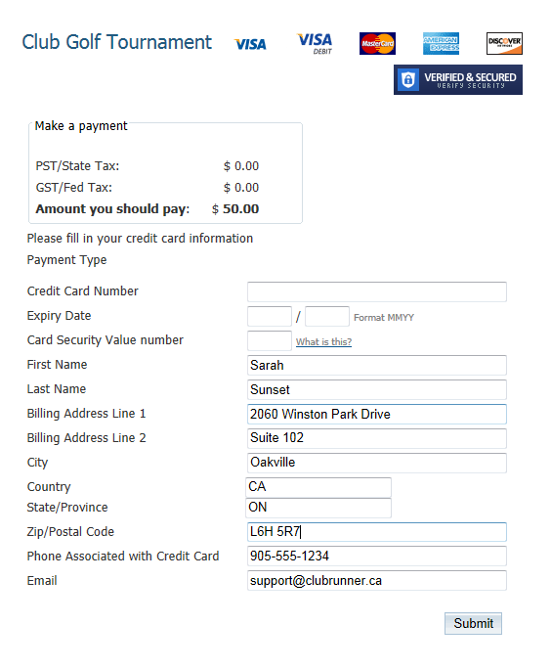Select the Suite 102 address field
The width and height of the screenshot is (551, 669).
click(377, 438)
